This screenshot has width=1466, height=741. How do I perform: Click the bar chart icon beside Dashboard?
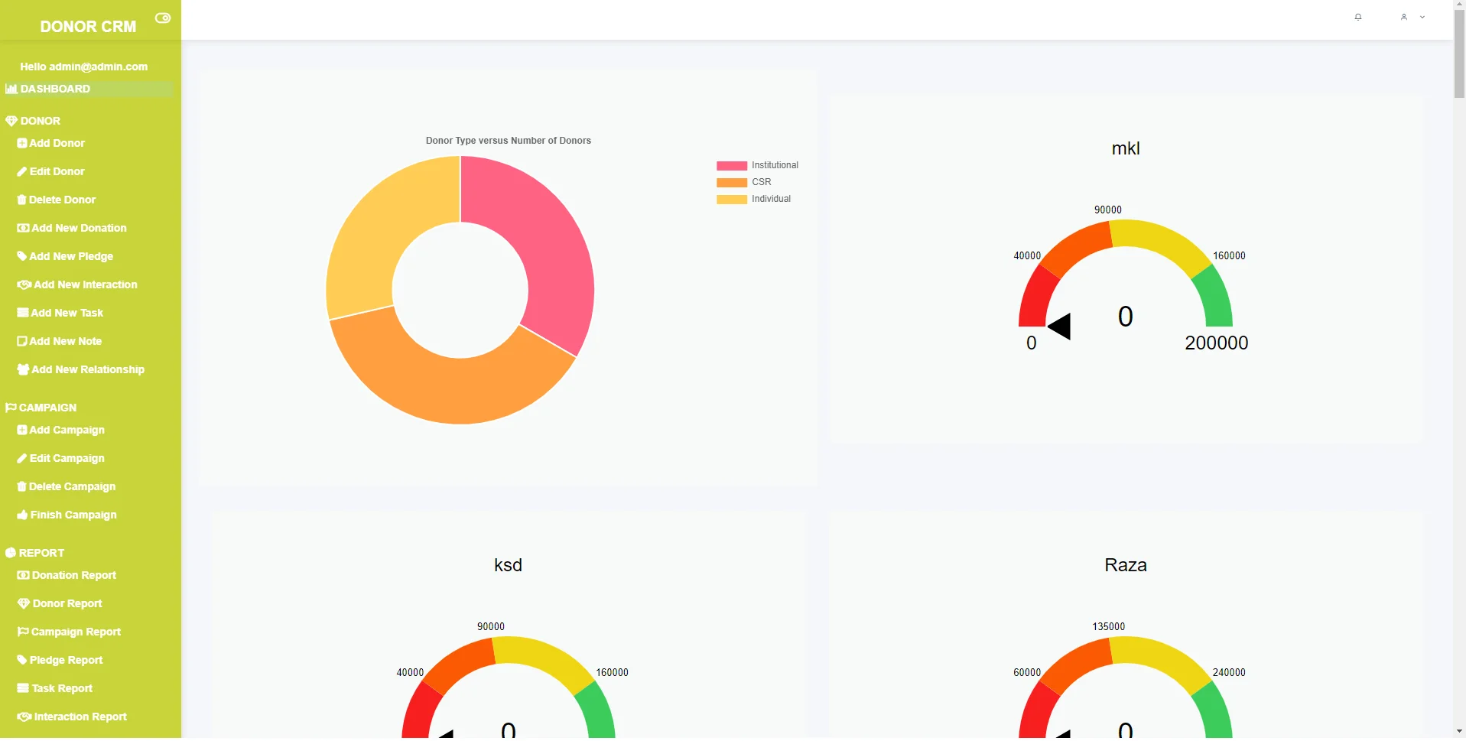coord(11,89)
